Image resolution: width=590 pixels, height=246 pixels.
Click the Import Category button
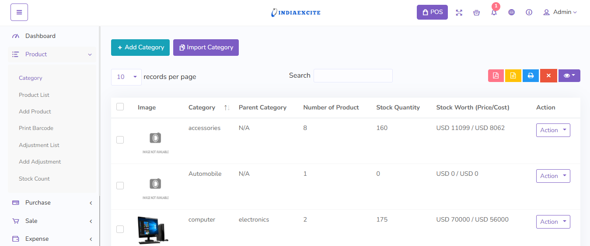(206, 48)
